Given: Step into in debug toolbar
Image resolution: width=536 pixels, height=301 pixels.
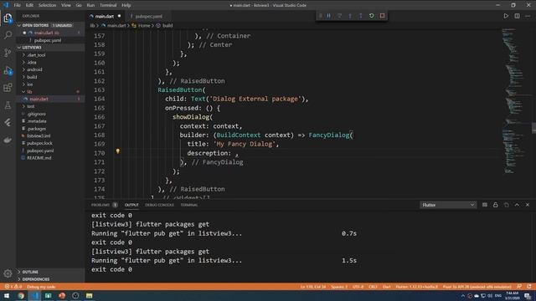Looking at the screenshot, I should pyautogui.click(x=350, y=16).
